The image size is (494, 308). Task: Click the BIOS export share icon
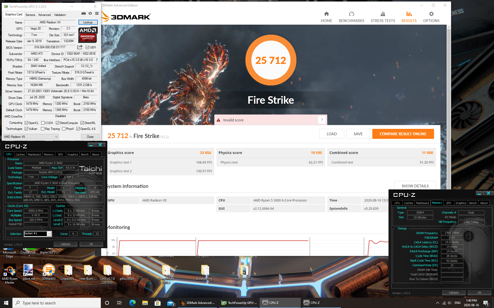click(x=80, y=47)
